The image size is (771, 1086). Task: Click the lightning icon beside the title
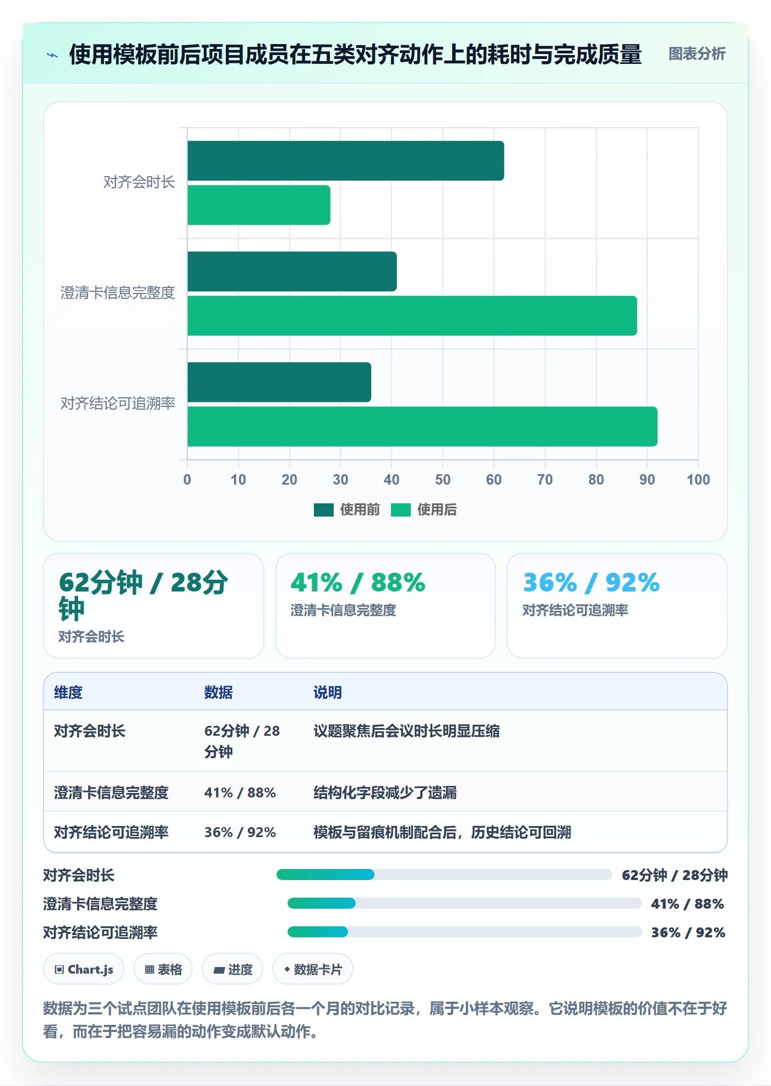(x=52, y=55)
